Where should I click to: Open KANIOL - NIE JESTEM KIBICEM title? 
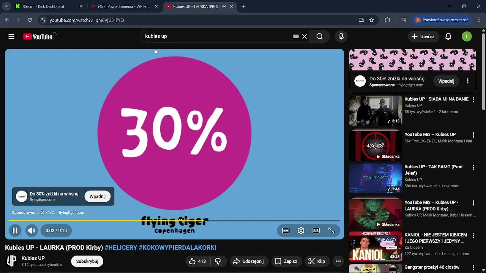point(436,238)
